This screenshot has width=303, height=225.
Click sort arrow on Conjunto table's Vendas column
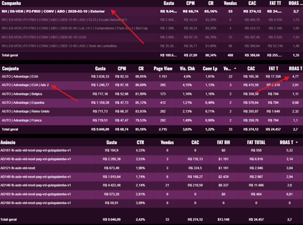point(235,69)
